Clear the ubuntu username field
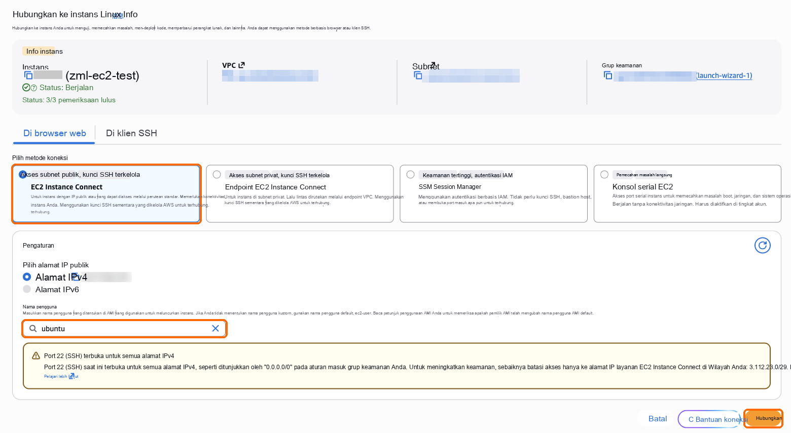Screen dimensions: 791x433 pos(215,328)
